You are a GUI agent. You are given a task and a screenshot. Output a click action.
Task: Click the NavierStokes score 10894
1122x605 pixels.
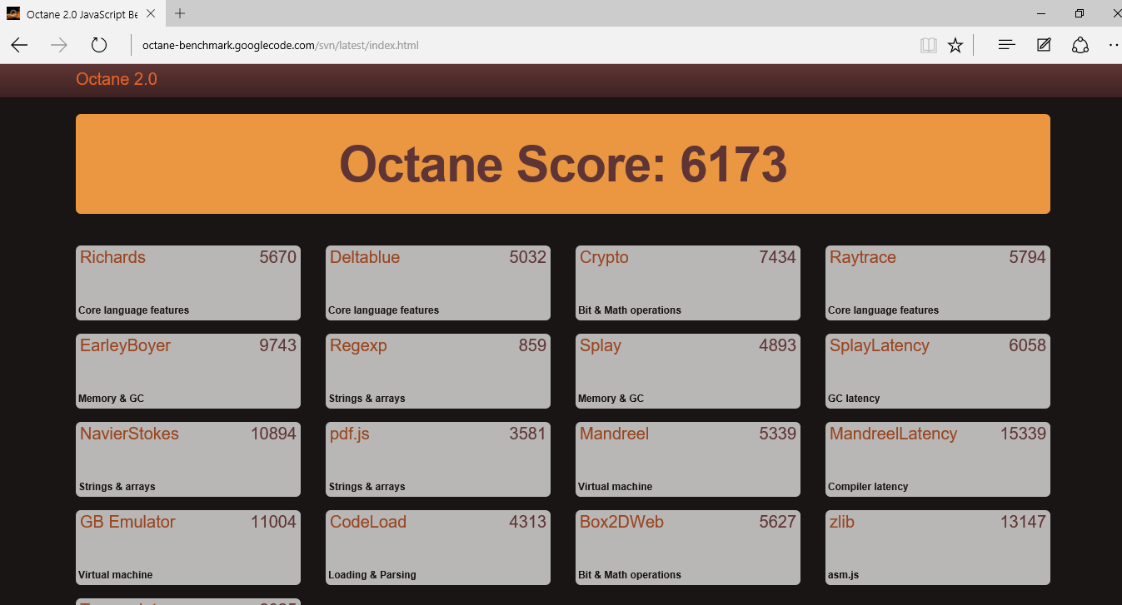point(273,434)
